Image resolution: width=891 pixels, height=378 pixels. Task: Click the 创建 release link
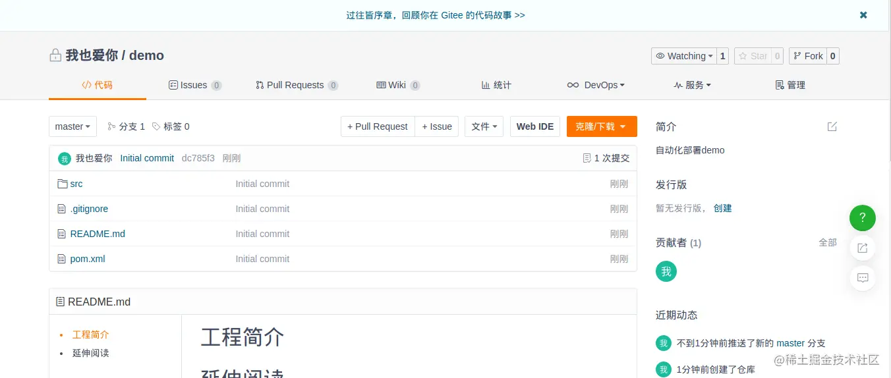click(x=723, y=208)
